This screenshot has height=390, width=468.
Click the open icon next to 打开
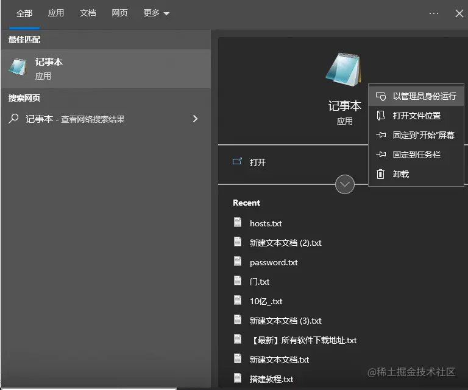pos(237,161)
